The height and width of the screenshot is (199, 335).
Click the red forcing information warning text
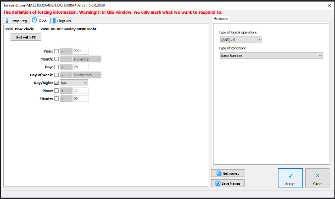(x=113, y=12)
